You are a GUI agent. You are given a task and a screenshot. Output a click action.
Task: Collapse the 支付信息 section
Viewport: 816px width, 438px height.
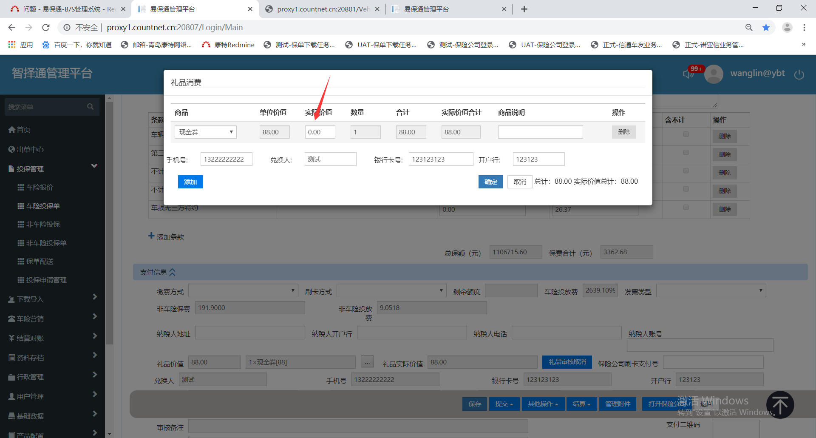point(172,272)
